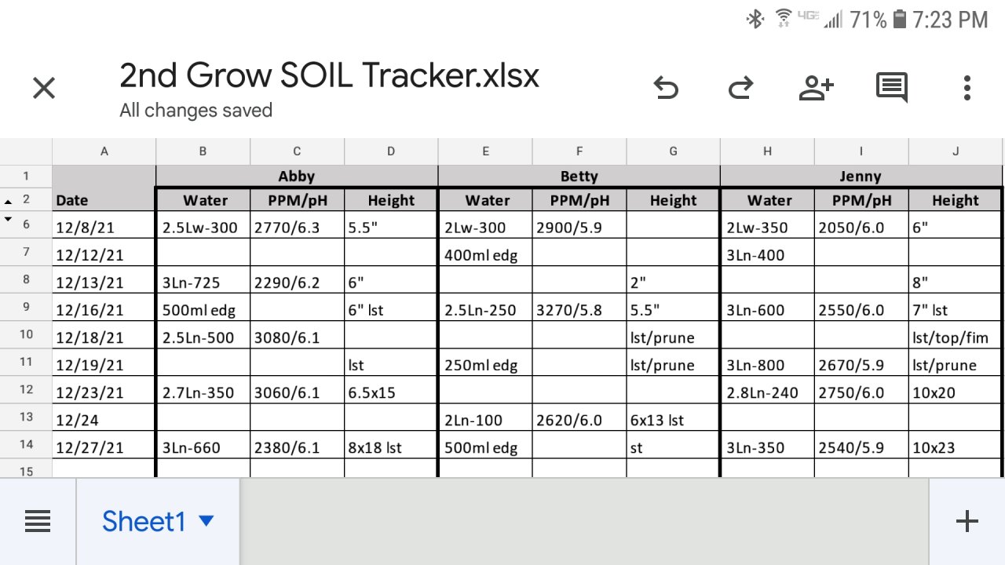Select cell containing 2620/6.0

(579, 417)
